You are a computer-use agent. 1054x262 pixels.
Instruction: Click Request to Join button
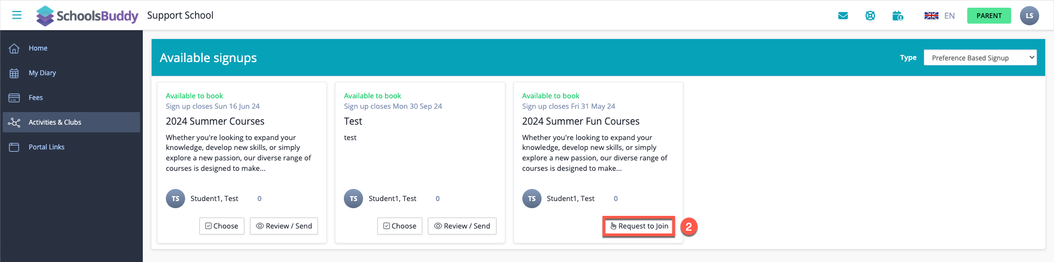point(639,226)
